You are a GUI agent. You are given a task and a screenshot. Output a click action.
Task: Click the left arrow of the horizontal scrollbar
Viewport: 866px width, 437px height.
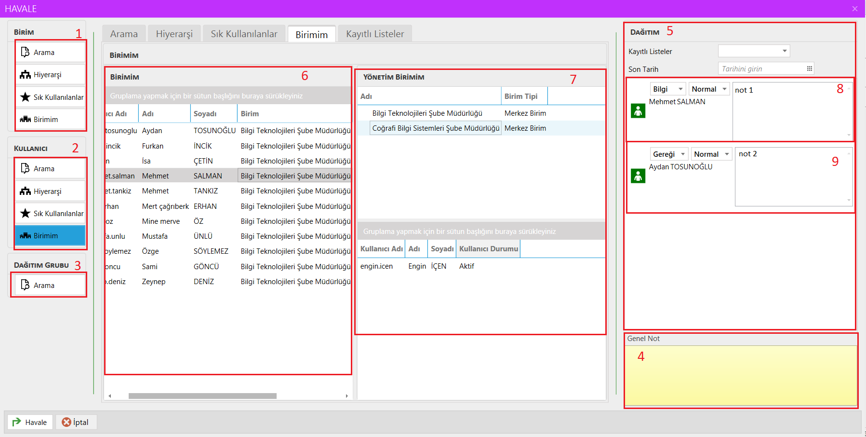coord(110,396)
